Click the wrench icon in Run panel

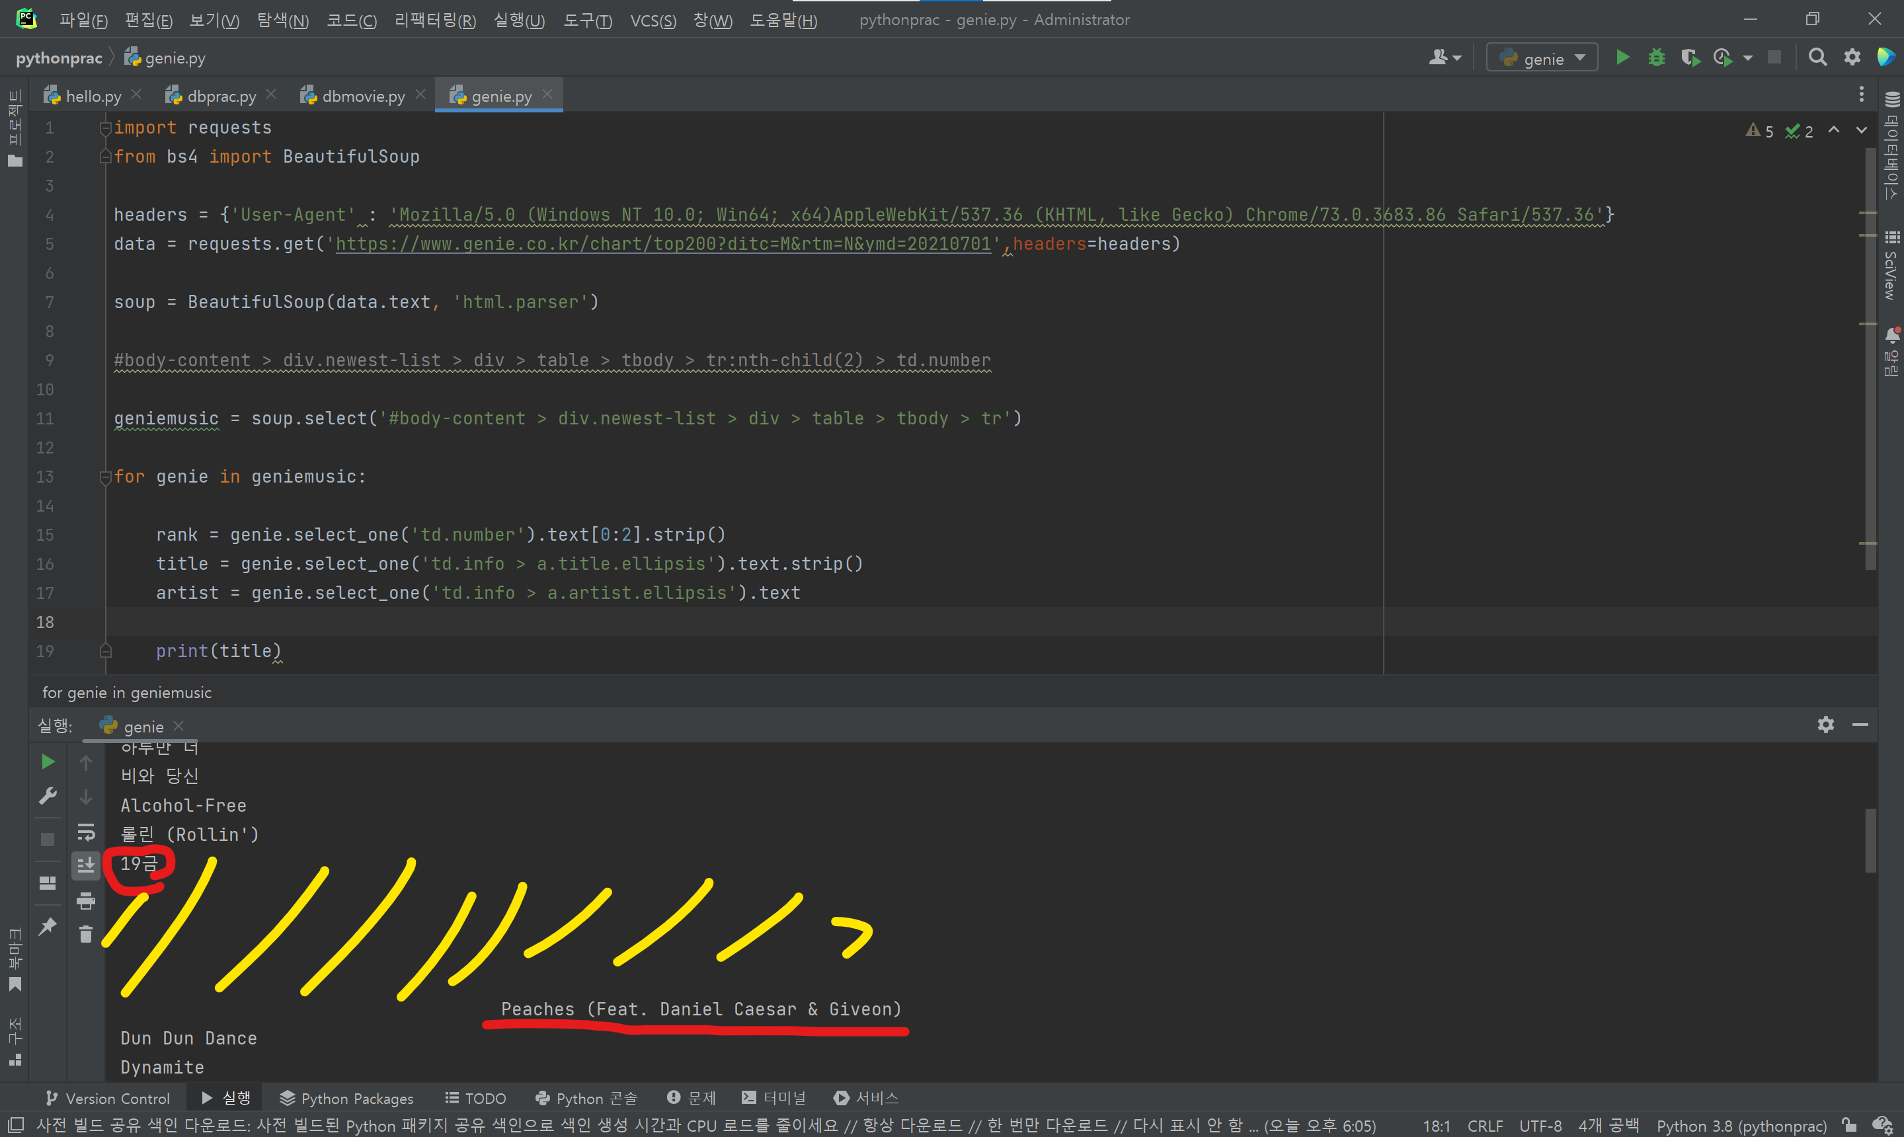tap(48, 797)
